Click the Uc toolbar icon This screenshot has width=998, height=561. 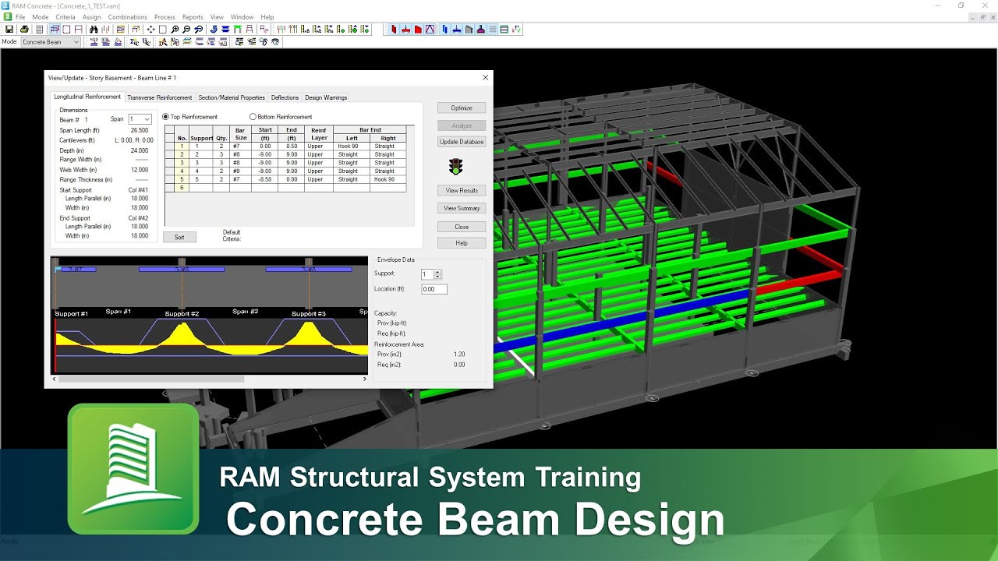(147, 42)
